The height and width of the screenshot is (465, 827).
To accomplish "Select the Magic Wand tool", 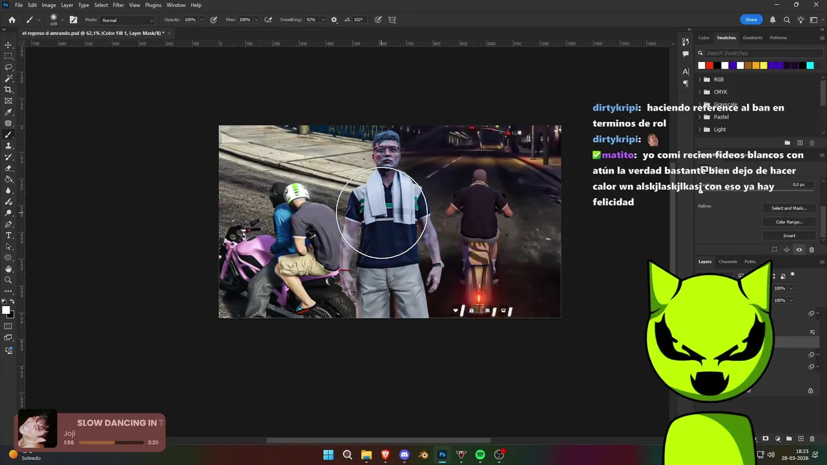I will coord(8,78).
